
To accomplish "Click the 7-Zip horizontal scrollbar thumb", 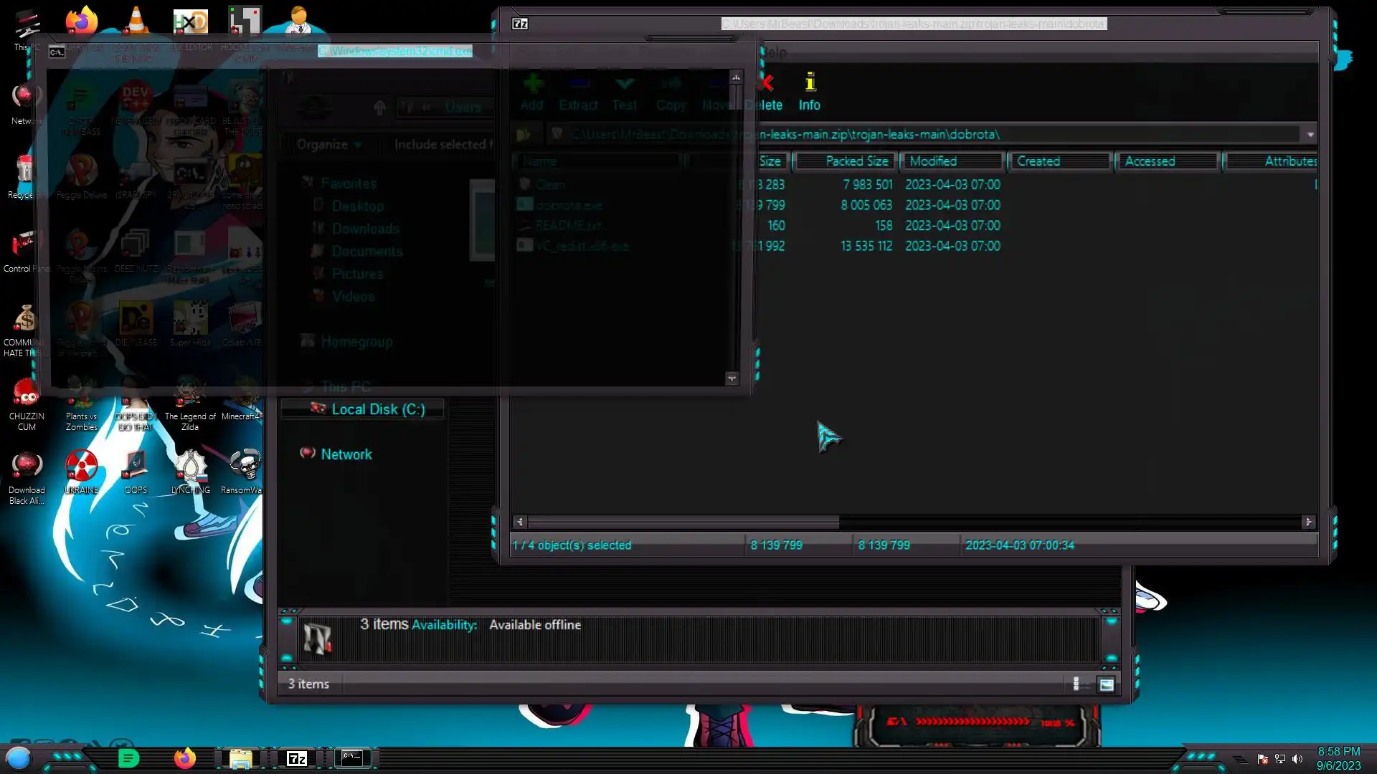I will [683, 522].
